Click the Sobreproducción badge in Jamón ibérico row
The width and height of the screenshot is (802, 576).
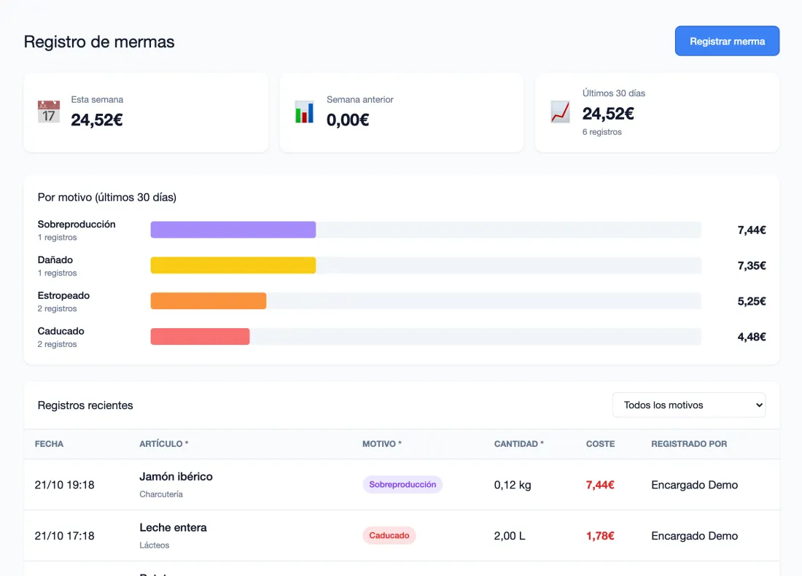(x=402, y=484)
